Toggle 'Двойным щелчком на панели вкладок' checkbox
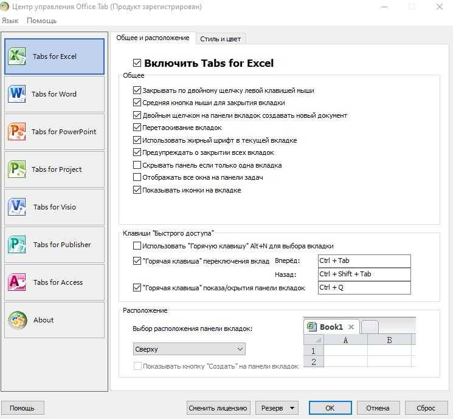This screenshot has width=453, height=419. [137, 115]
